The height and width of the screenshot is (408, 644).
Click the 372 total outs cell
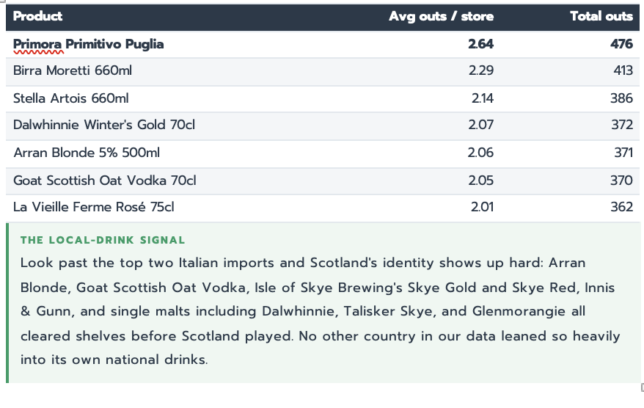622,125
